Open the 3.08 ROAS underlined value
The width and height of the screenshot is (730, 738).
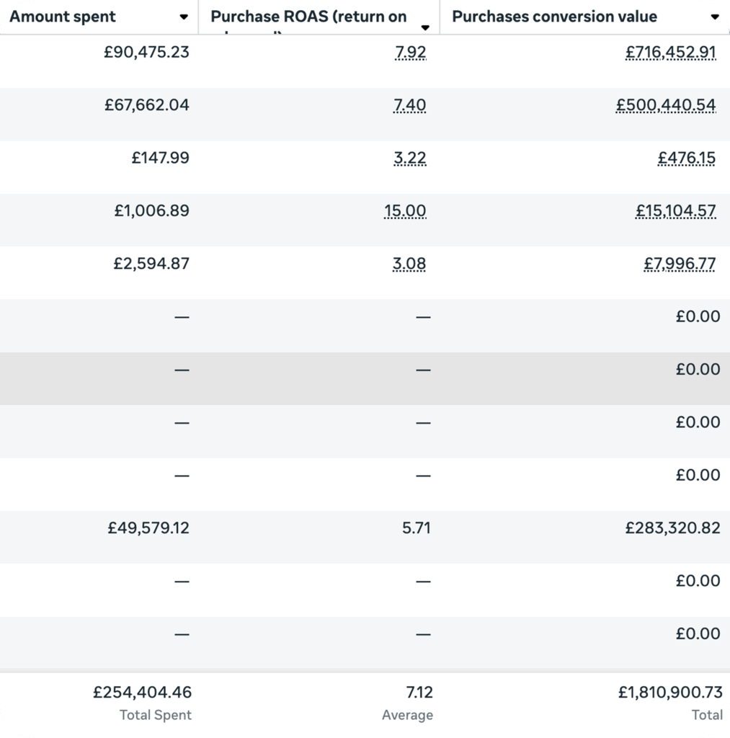coord(409,264)
